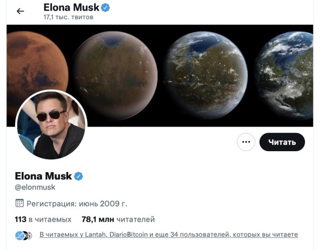Click the bold Elona Musk profile name
The height and width of the screenshot is (250, 321).
point(43,176)
